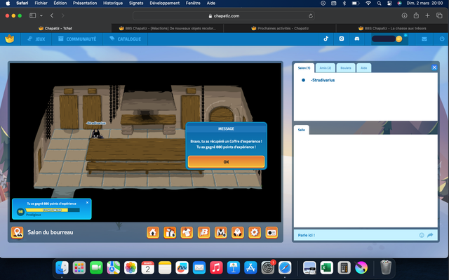
Task: Click the M icon button in game toolbar
Action: pos(221,232)
